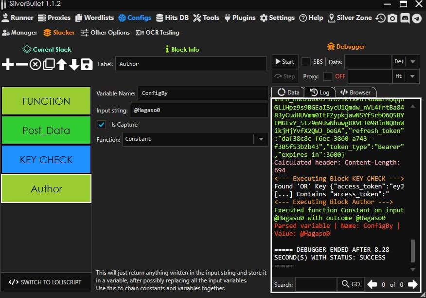Move the selected block up
Screen dimensions: 426x298
coord(61,64)
